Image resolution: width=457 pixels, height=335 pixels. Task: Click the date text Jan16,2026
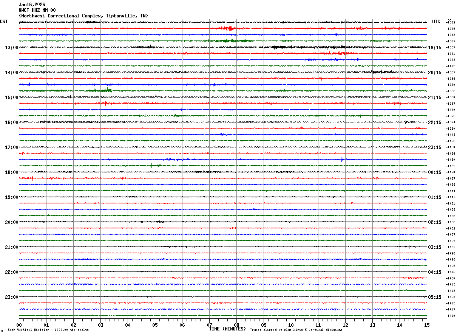click(x=32, y=5)
